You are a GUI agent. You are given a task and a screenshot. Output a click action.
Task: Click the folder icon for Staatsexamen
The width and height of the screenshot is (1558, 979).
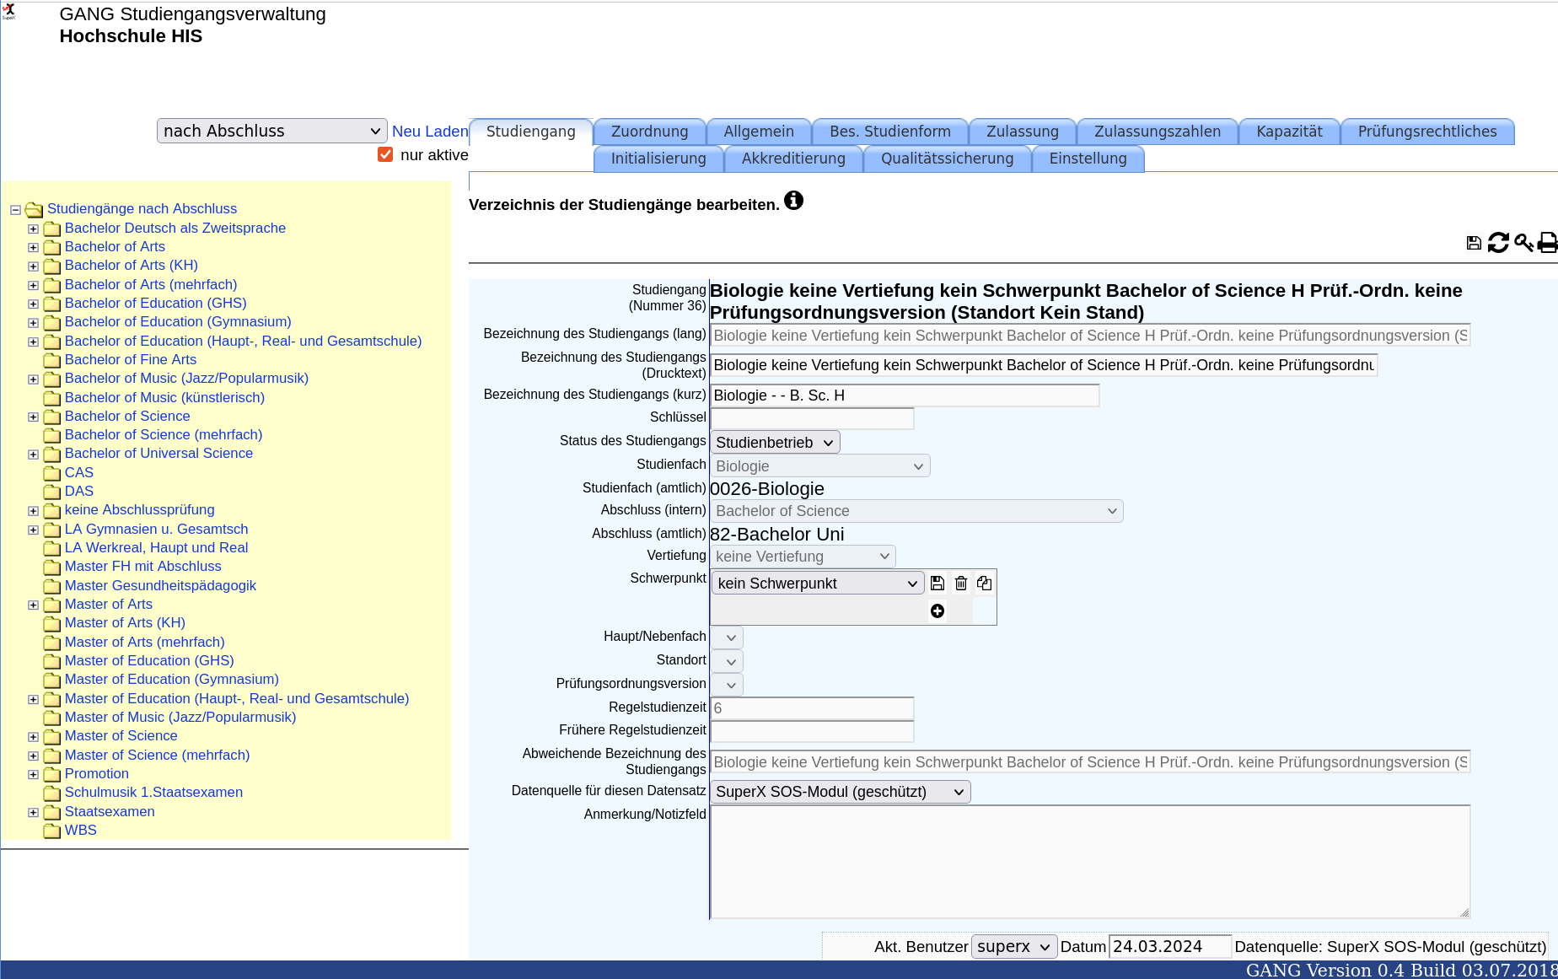pos(52,812)
